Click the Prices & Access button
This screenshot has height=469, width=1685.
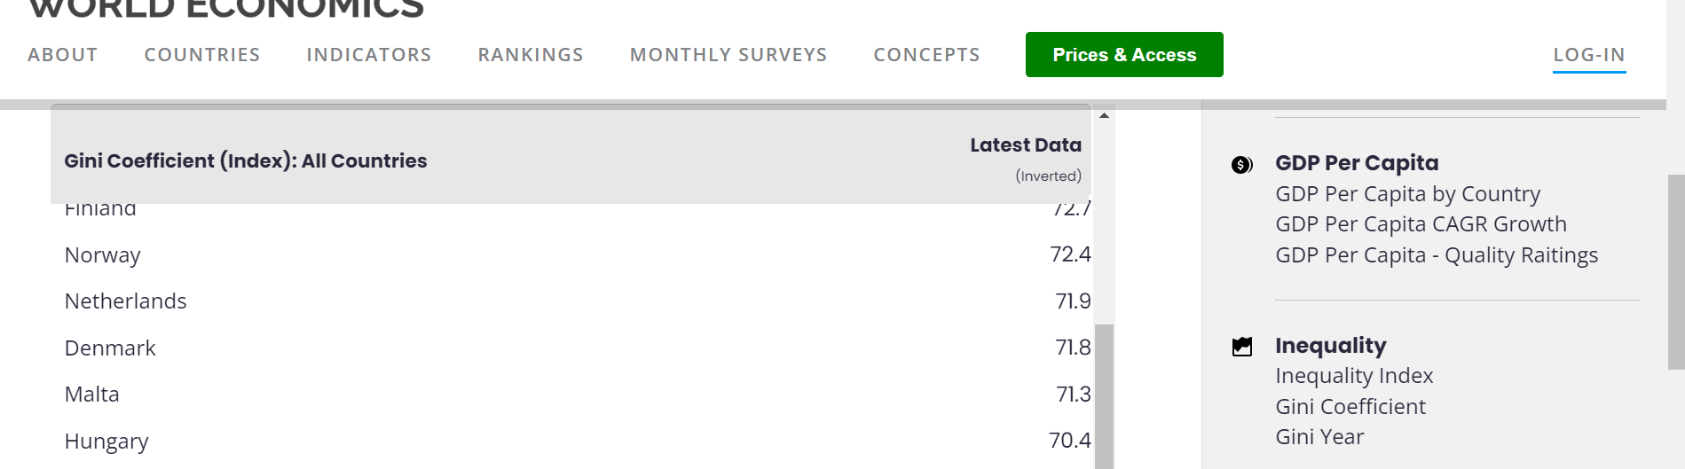pos(1124,55)
